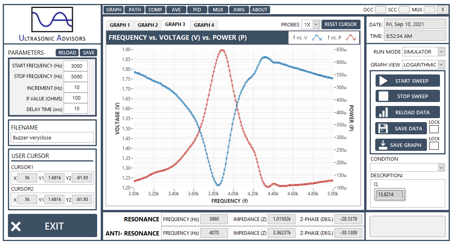The height and width of the screenshot is (243, 453).
Task: Click the red f vs. P legend line icon
Action: click(x=351, y=37)
